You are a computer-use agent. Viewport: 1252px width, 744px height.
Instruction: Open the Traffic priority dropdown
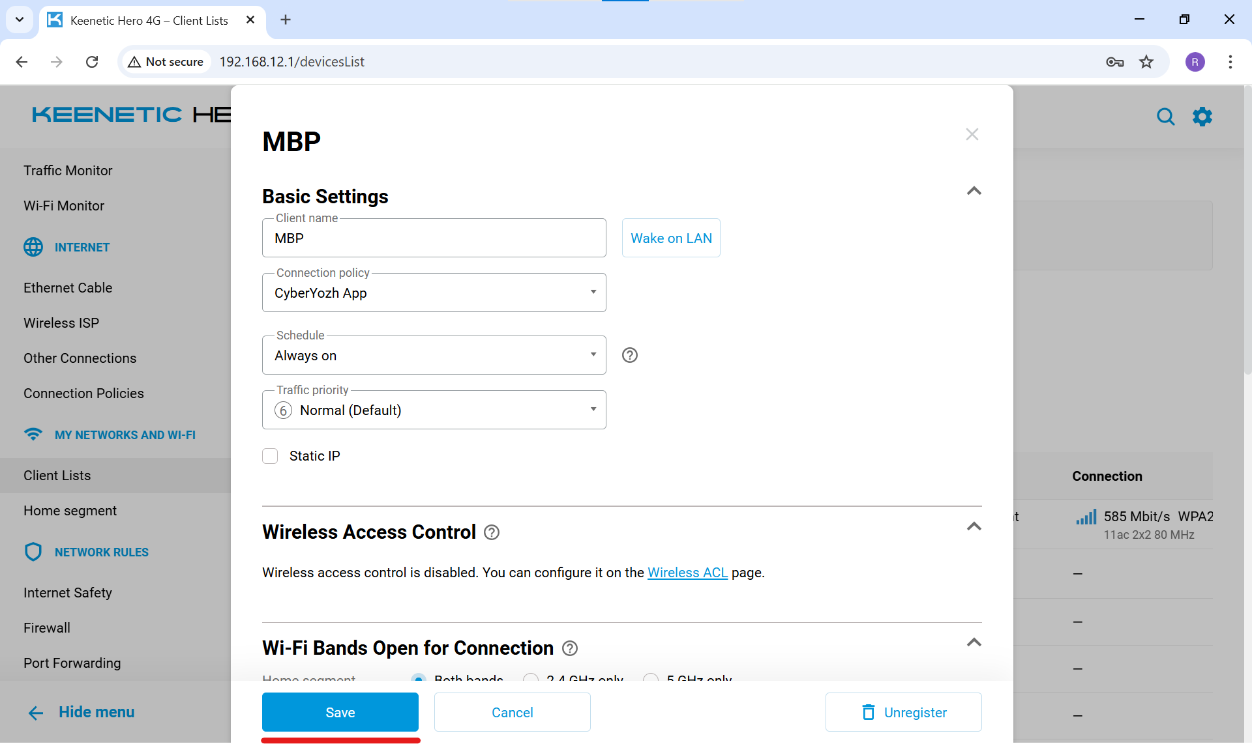point(434,410)
